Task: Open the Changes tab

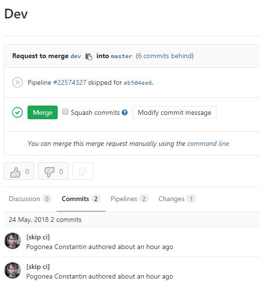Action: click(177, 199)
